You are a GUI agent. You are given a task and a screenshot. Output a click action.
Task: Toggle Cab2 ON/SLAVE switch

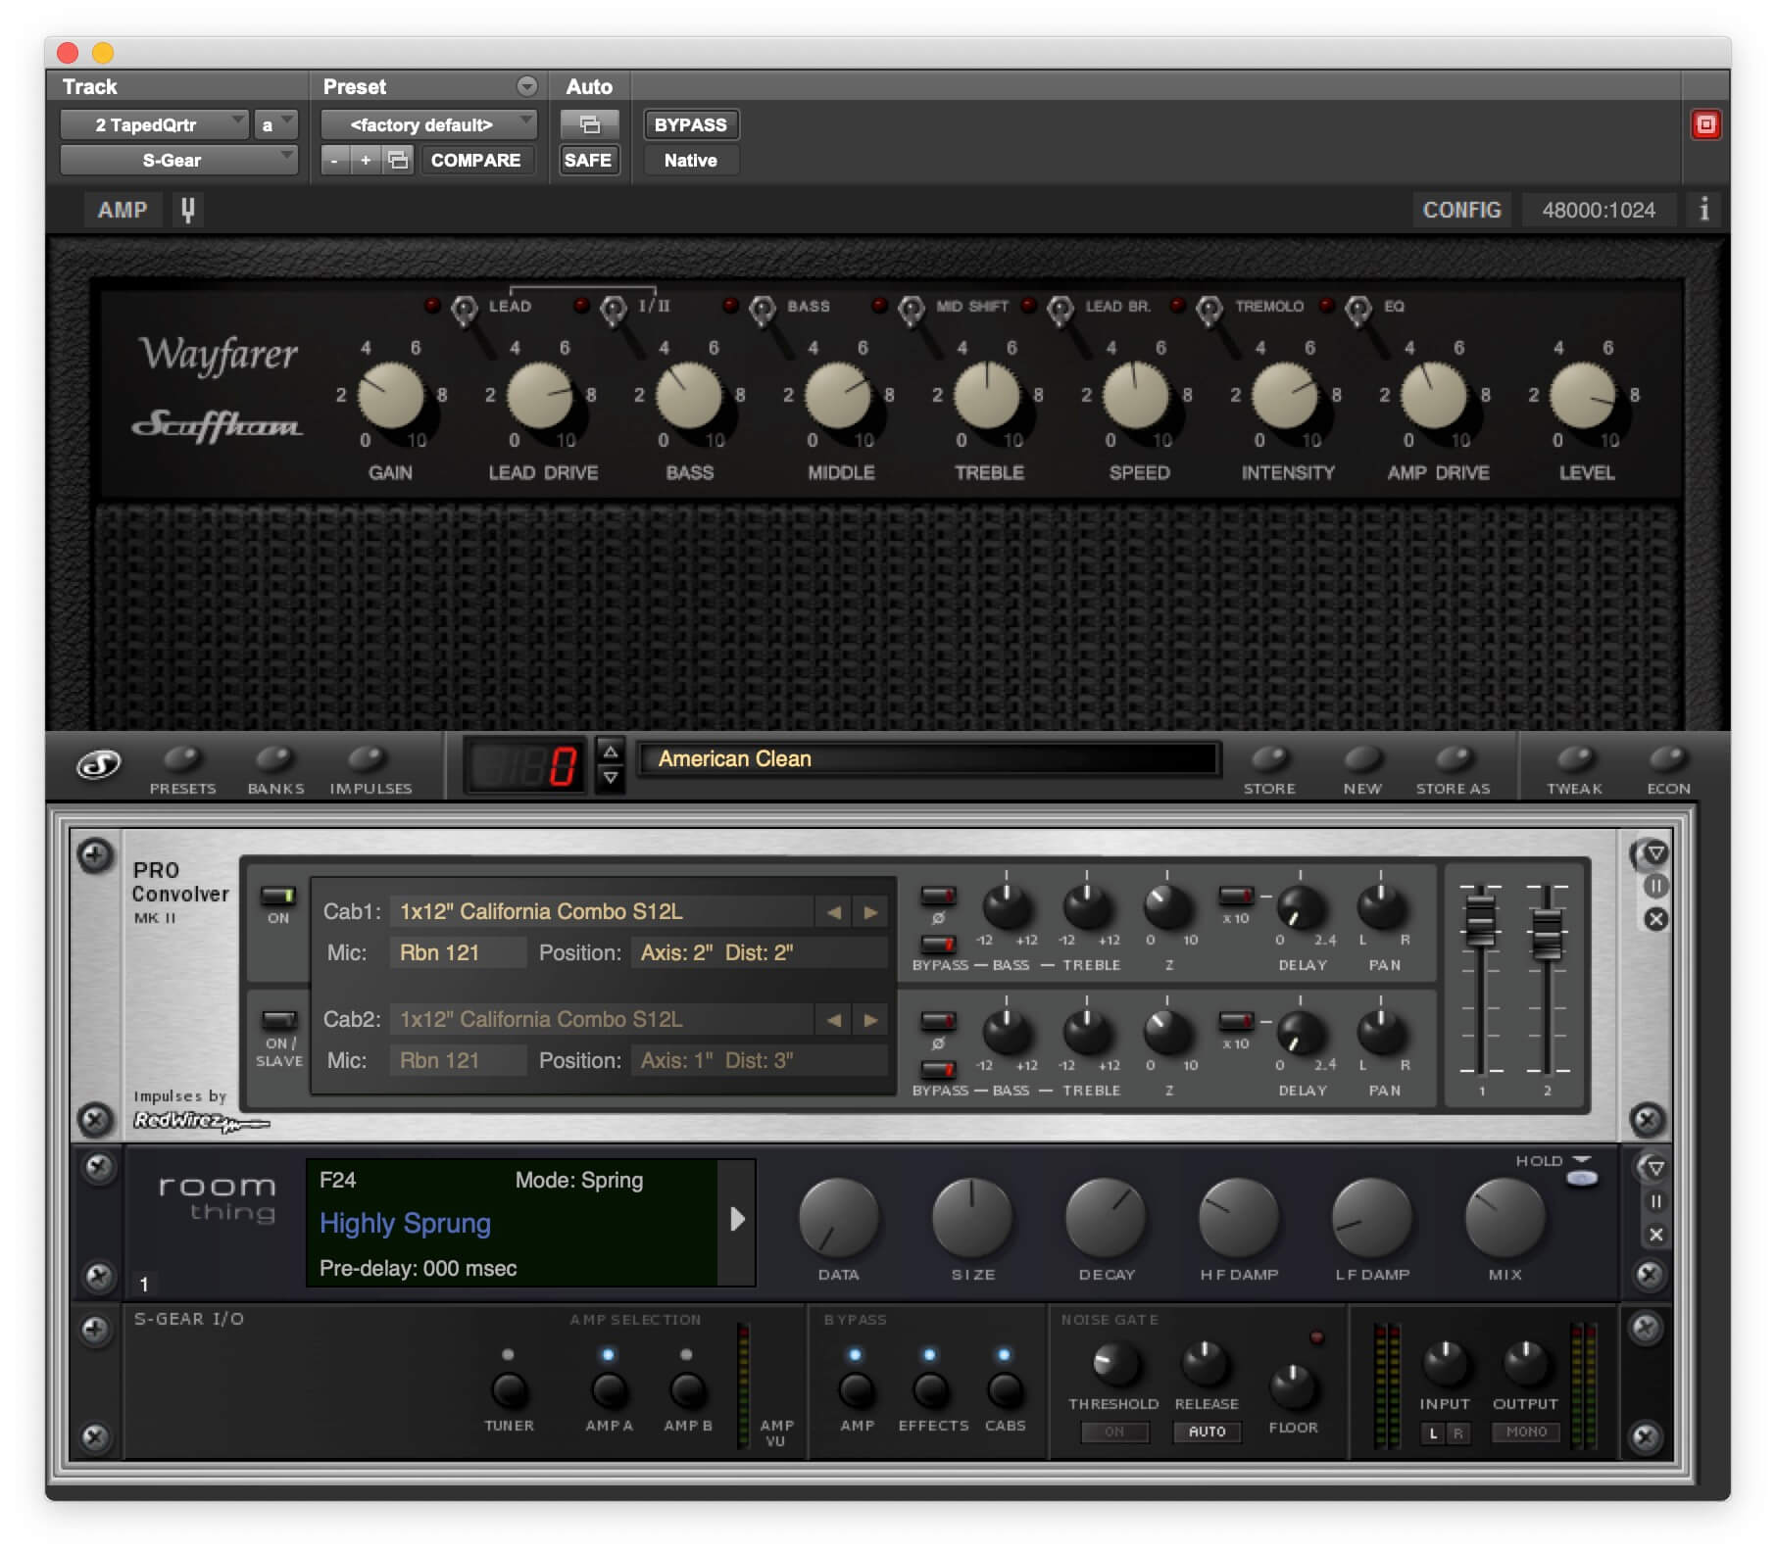278,1020
